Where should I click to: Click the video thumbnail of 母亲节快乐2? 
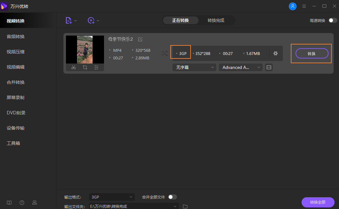pos(85,50)
